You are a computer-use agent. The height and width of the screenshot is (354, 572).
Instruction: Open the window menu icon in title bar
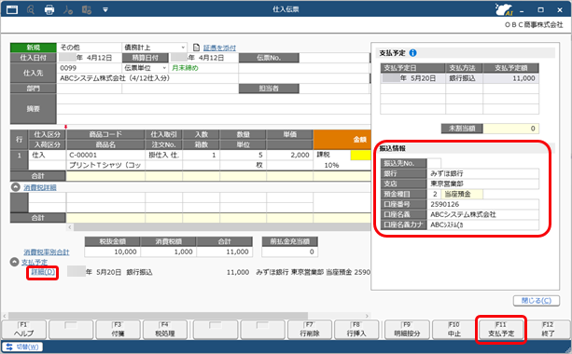12,9
